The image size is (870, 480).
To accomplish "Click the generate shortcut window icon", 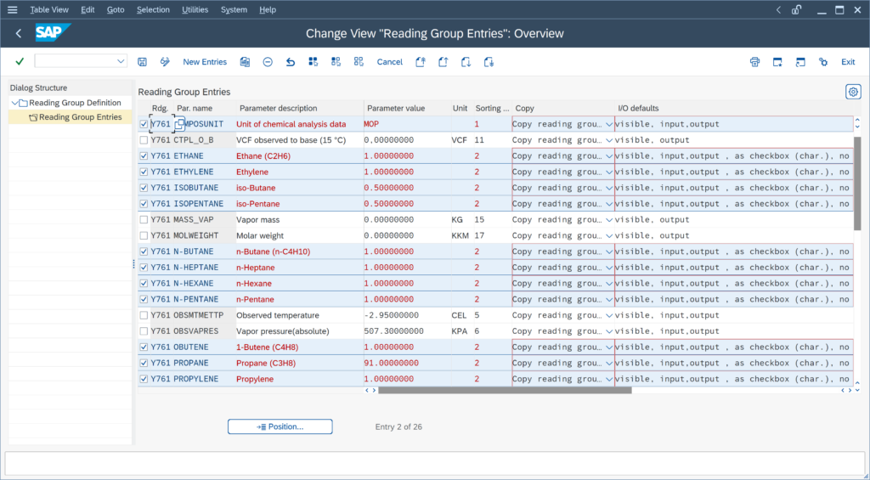I will click(x=800, y=62).
